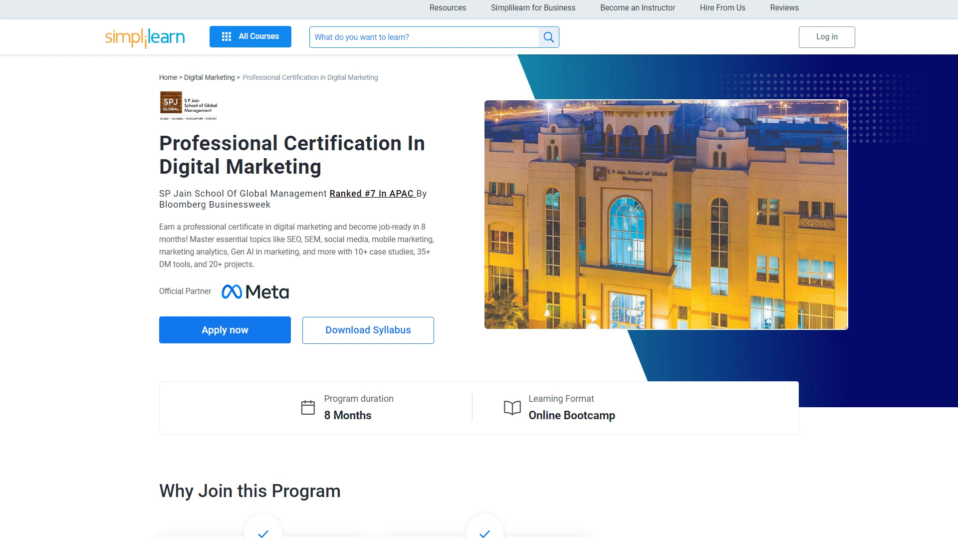Click the search magnifier icon
958x539 pixels.
pyautogui.click(x=548, y=37)
